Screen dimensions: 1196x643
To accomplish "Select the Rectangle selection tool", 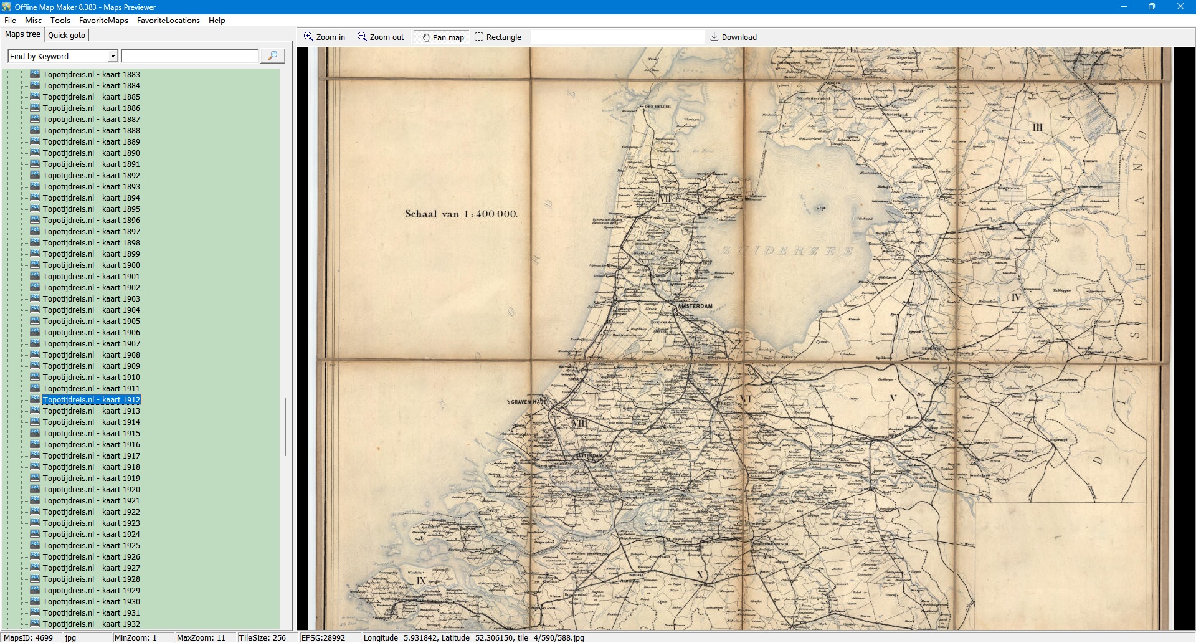I will (498, 37).
